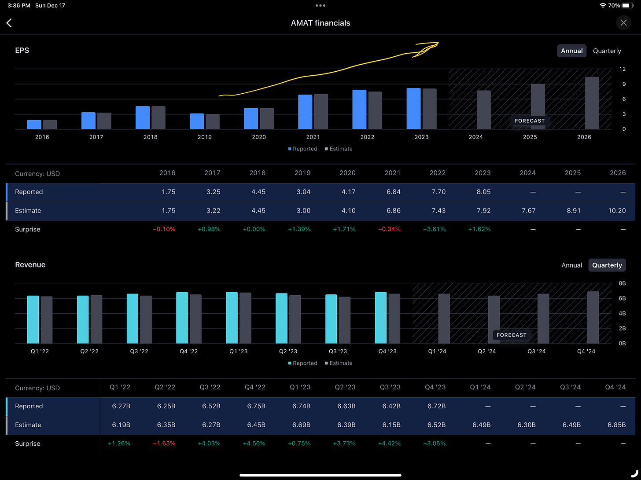Click EPS estimate value 8.91
This screenshot has width=641, height=480.
point(573,211)
